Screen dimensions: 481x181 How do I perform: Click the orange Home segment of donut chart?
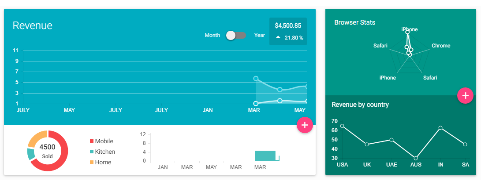37,138
